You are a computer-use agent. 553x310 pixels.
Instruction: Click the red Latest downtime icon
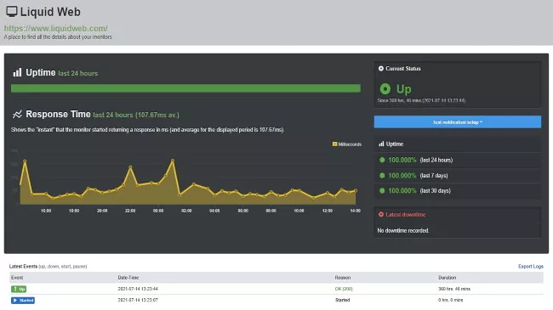(x=381, y=214)
